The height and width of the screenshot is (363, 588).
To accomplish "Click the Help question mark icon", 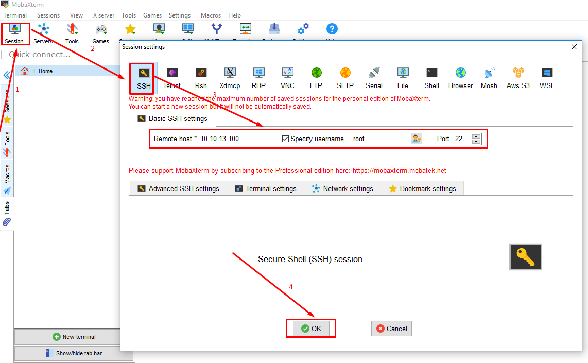I will (332, 30).
